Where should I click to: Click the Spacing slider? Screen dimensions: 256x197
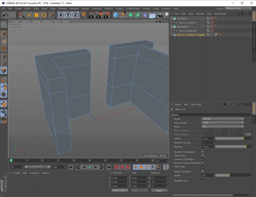pos(233,147)
